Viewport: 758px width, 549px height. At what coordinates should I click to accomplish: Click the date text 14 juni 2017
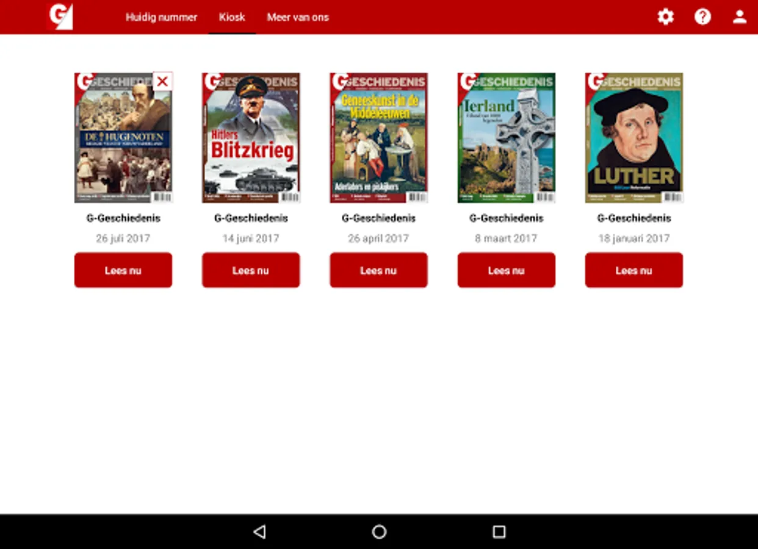(251, 239)
